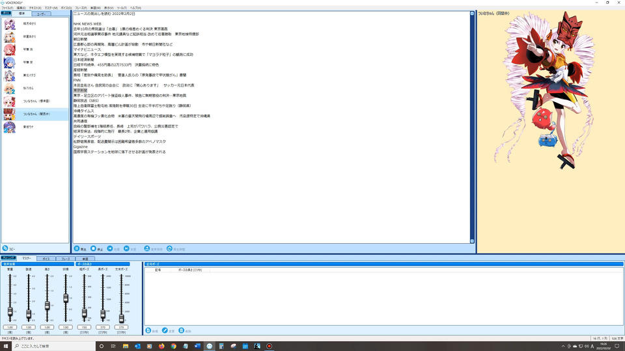The image size is (625, 351).
Task: Open File Explorer from the taskbar
Action: tap(126, 346)
